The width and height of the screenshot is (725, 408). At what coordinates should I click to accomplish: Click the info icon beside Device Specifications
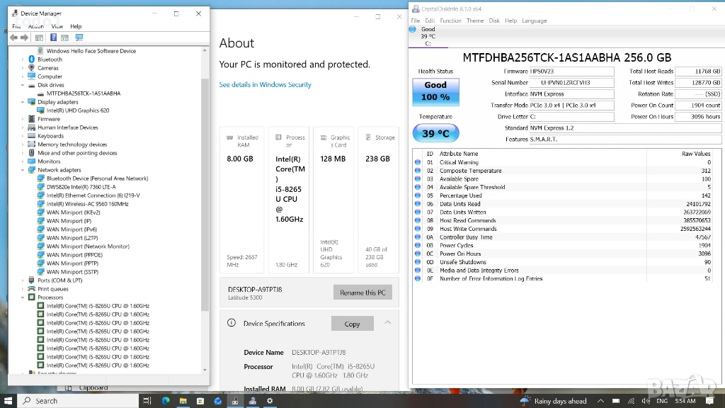tap(231, 323)
